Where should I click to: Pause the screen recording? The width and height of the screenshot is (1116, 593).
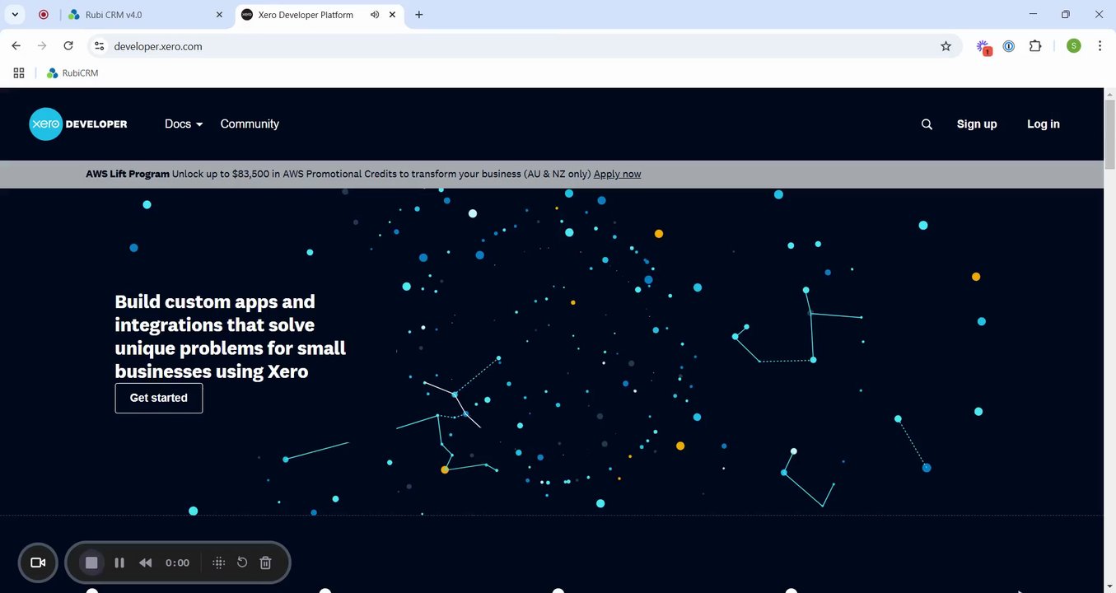[119, 563]
